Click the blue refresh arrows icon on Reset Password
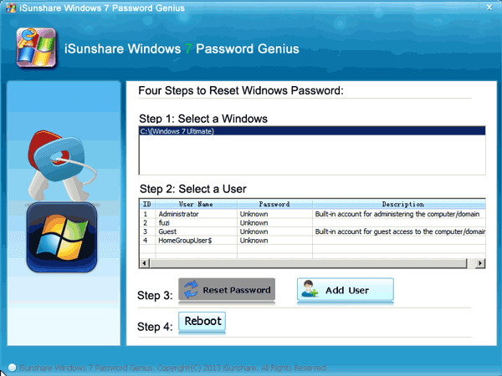This screenshot has height=376, width=502. [x=191, y=290]
